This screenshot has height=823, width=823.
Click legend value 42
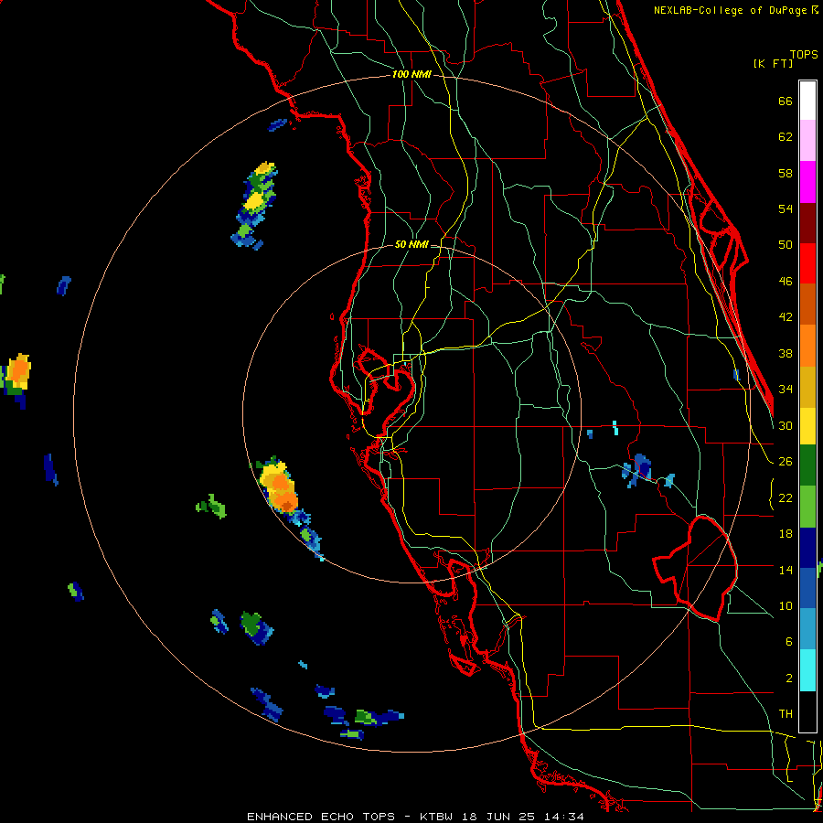point(786,317)
